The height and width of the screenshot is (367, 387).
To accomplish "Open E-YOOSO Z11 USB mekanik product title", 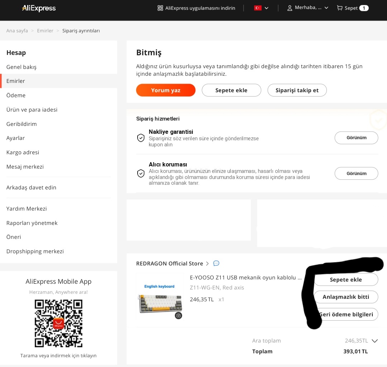I will coord(245,278).
